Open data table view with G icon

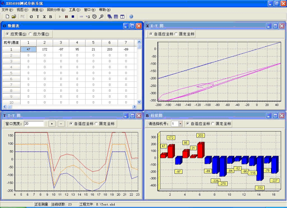pyautogui.click(x=31, y=16)
